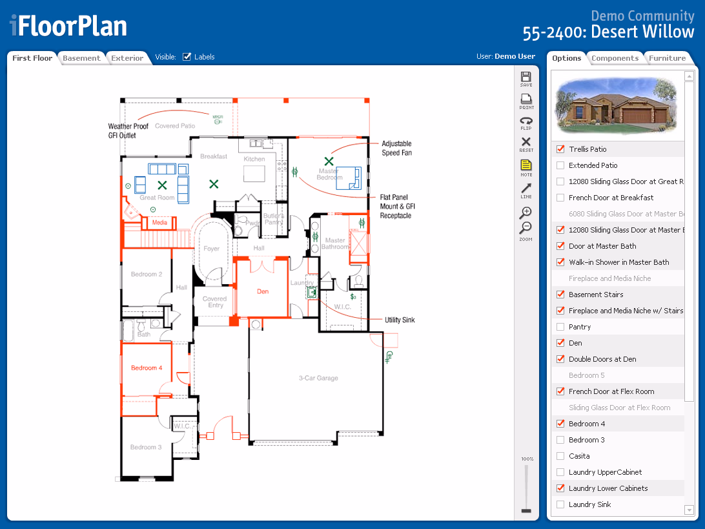Click the options list scroll up arrow
Screen dimensions: 705x529
coord(689,76)
